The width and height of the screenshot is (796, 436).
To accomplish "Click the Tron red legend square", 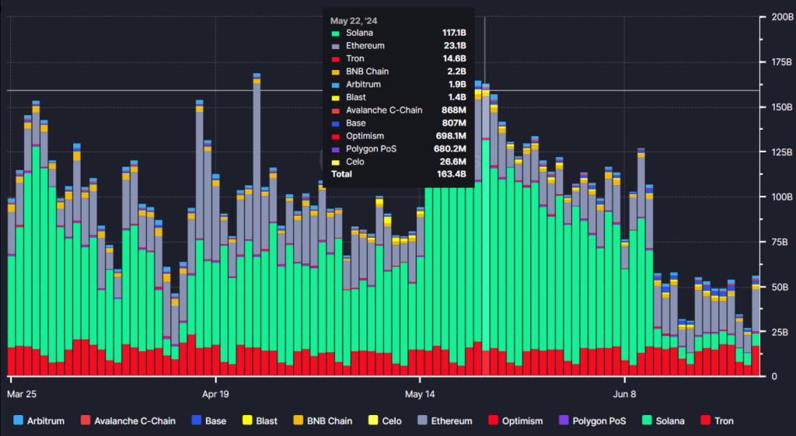I will [706, 420].
